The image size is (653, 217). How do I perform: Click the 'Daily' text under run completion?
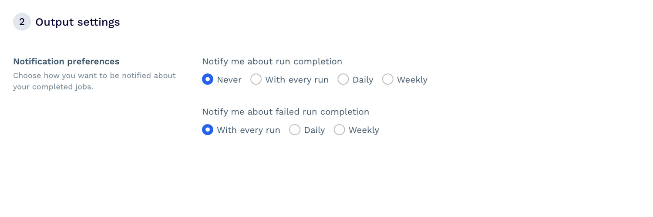pyautogui.click(x=363, y=80)
